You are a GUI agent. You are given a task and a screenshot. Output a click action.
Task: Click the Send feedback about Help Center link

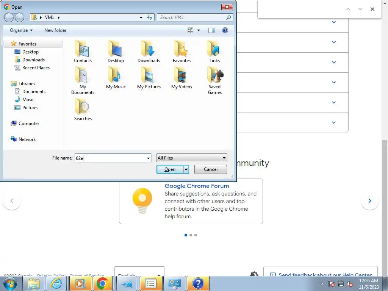(325, 275)
